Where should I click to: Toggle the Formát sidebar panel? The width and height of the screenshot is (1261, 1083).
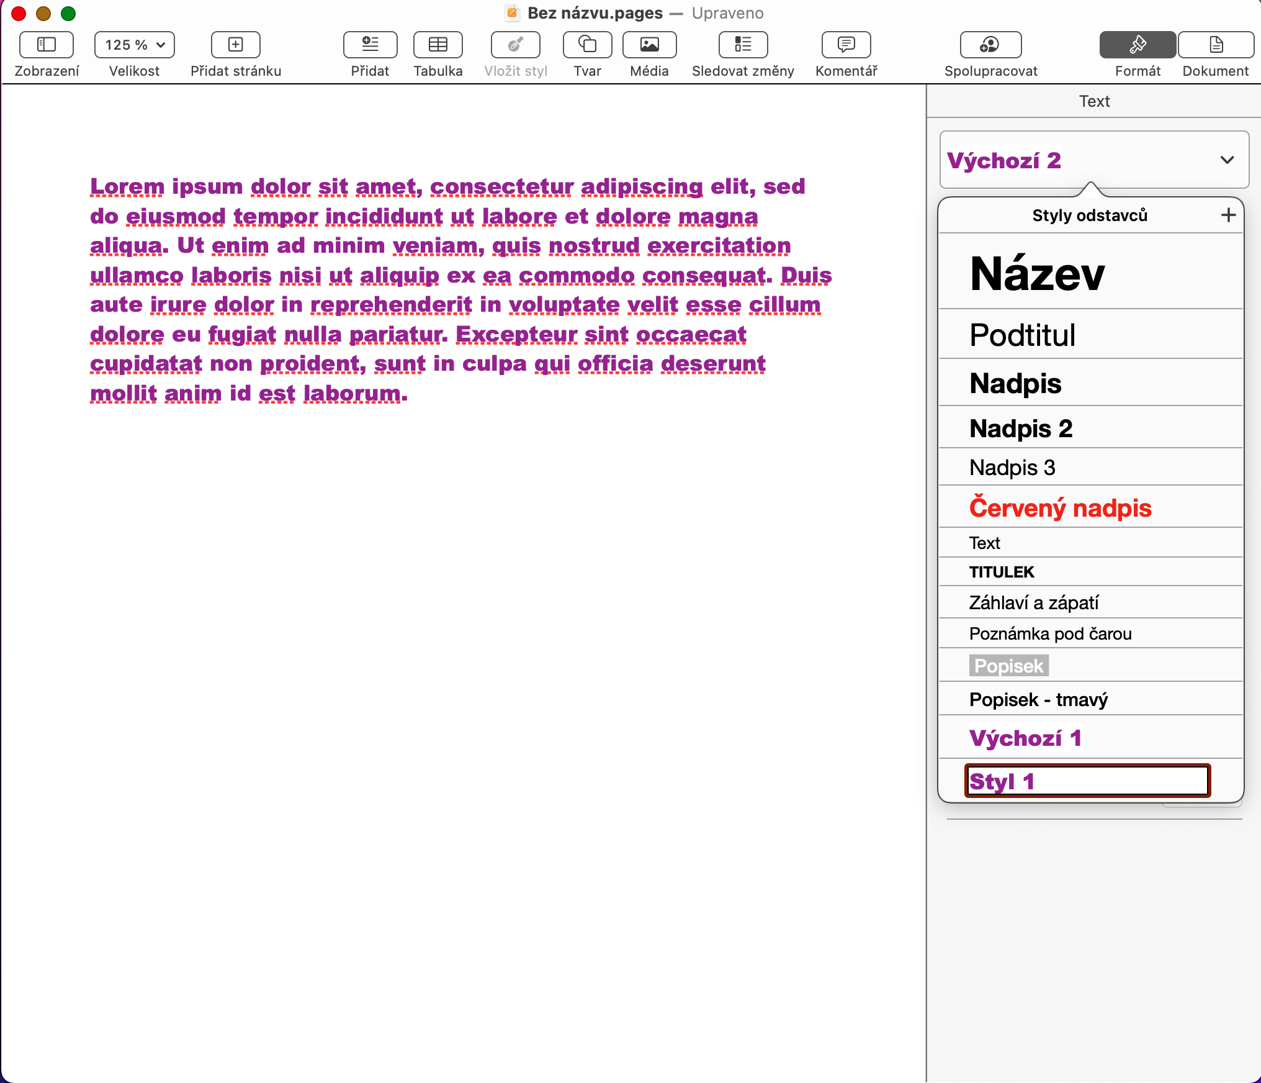pyautogui.click(x=1137, y=45)
